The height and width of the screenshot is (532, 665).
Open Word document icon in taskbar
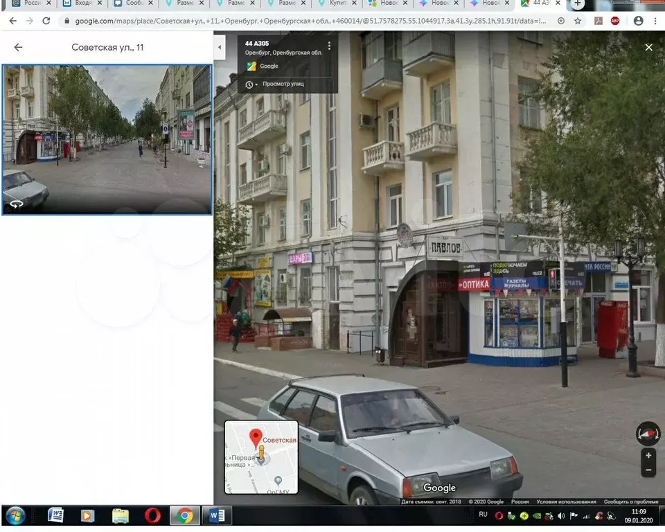[x=55, y=515]
